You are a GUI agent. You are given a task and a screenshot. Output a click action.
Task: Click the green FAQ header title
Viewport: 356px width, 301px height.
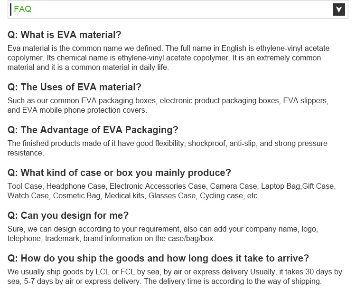coord(23,9)
